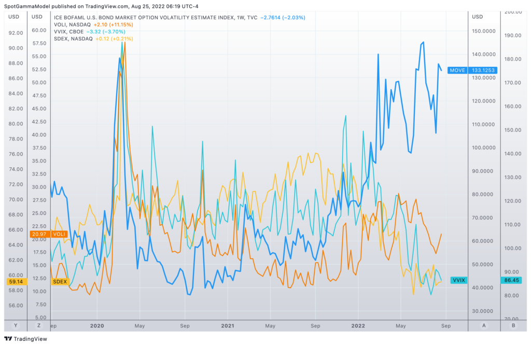The image size is (531, 346).
Task: Click the 92.00 left axis value
Action: tap(16, 33)
